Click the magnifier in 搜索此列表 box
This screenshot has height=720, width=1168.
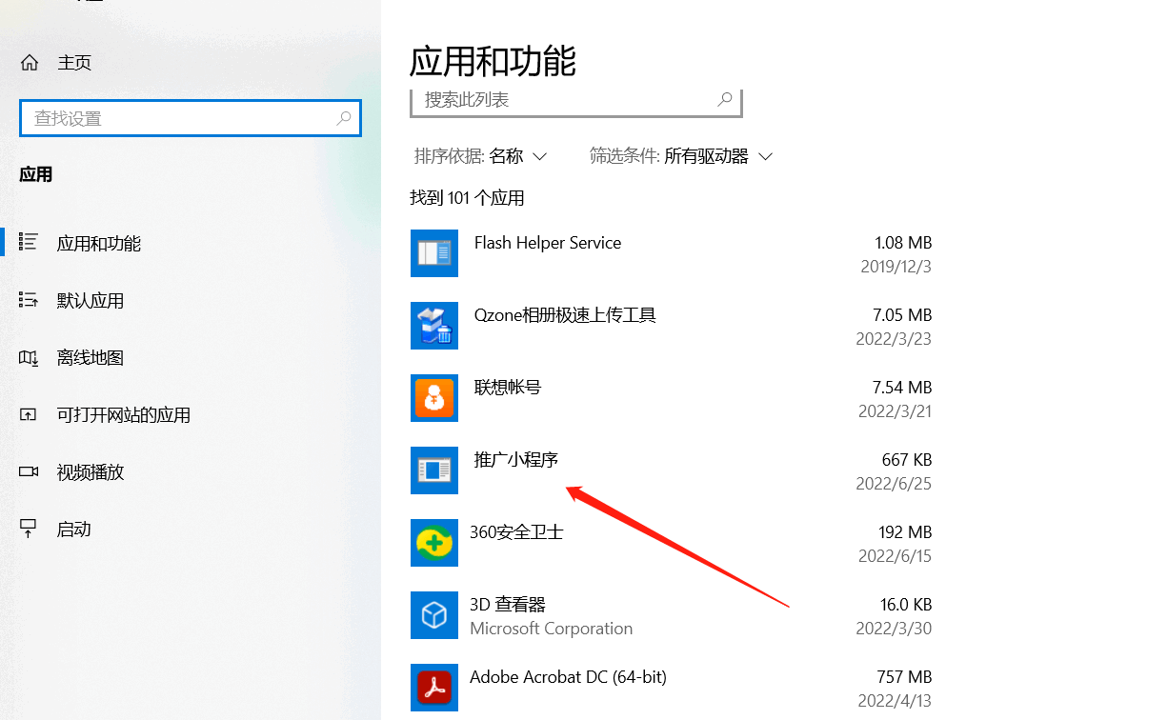coord(725,99)
